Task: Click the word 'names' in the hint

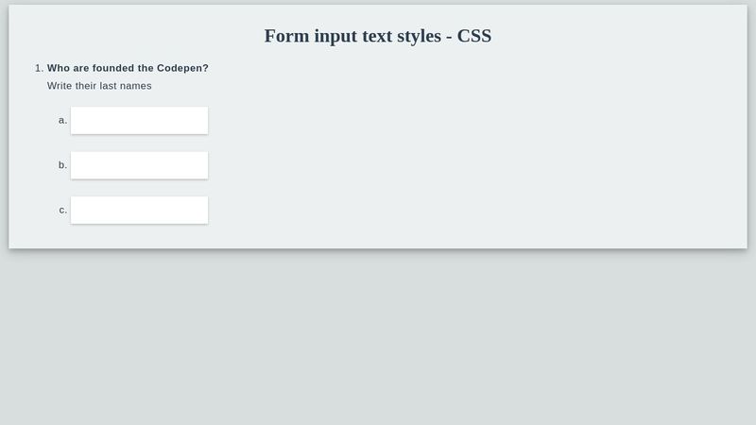Action: [136, 86]
